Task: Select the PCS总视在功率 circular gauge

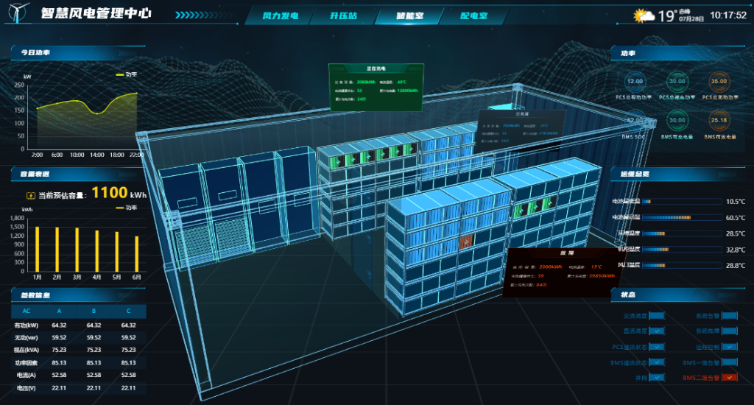Action: (x=677, y=82)
